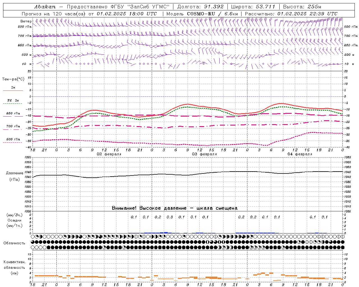Click the "0.3" precipitation amount value
This screenshot has height=287, width=359.
coord(170,217)
